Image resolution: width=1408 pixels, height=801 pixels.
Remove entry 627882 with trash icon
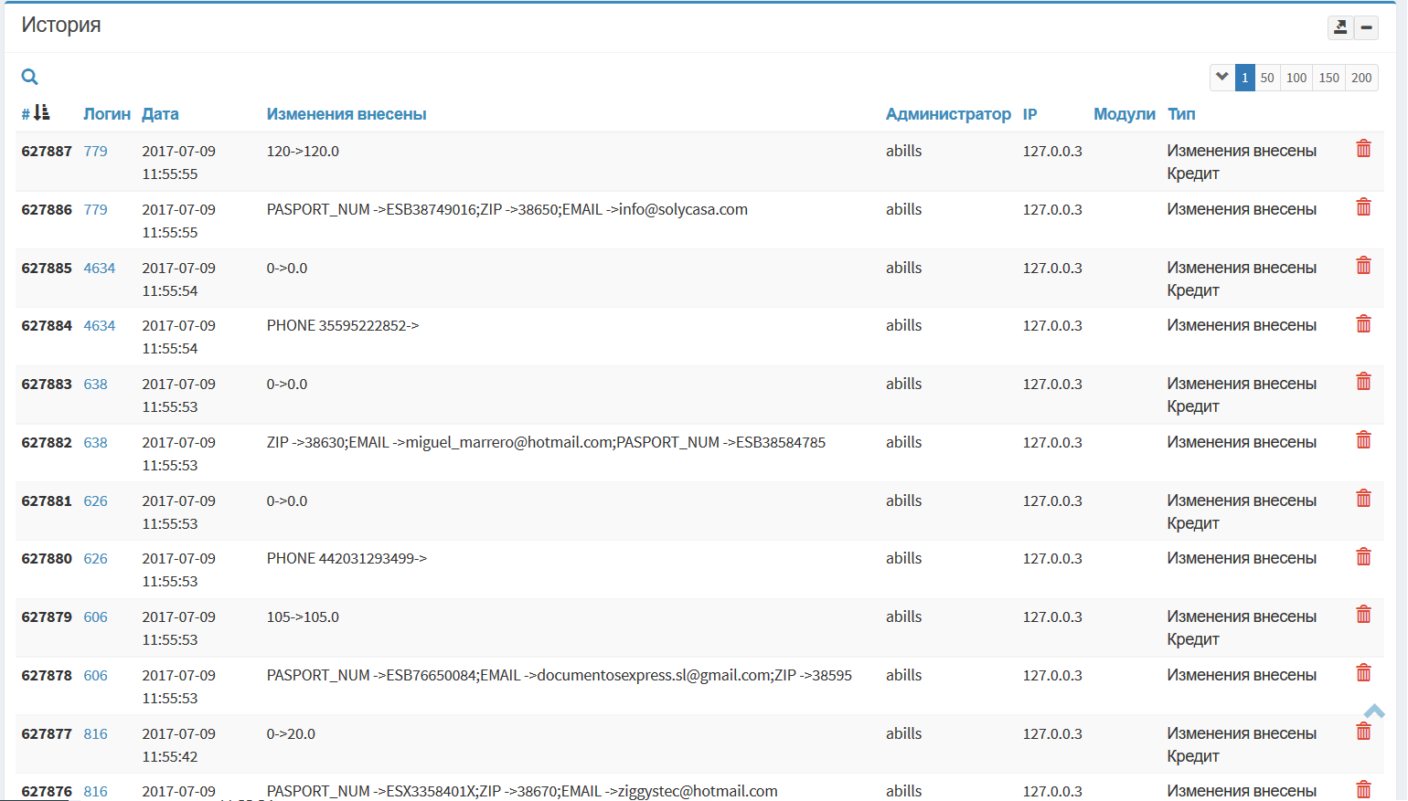click(1363, 440)
